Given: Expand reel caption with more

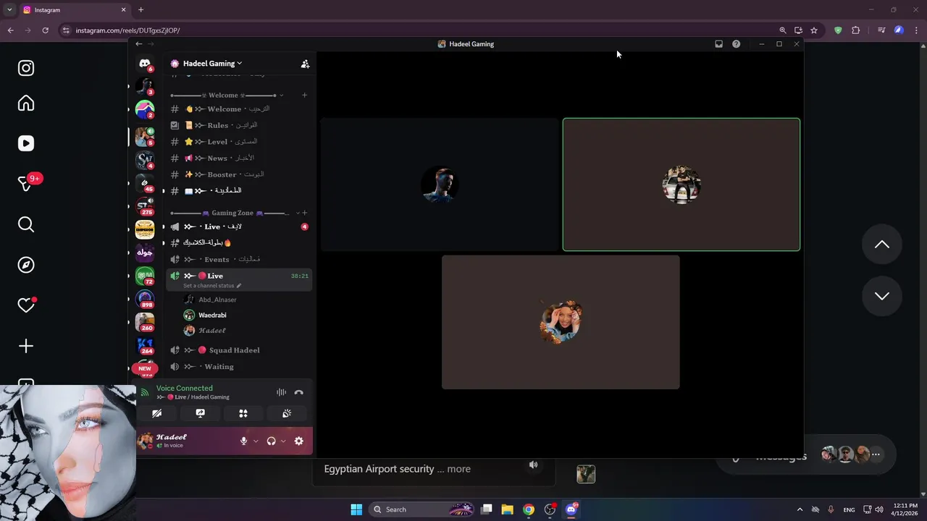Looking at the screenshot, I should point(458,469).
